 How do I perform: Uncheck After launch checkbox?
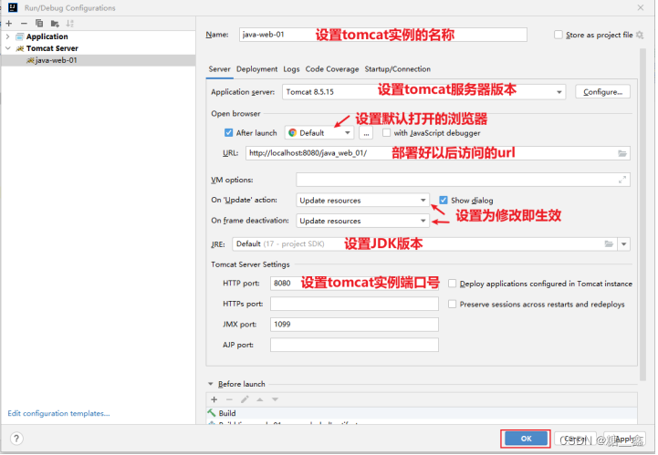click(x=229, y=133)
